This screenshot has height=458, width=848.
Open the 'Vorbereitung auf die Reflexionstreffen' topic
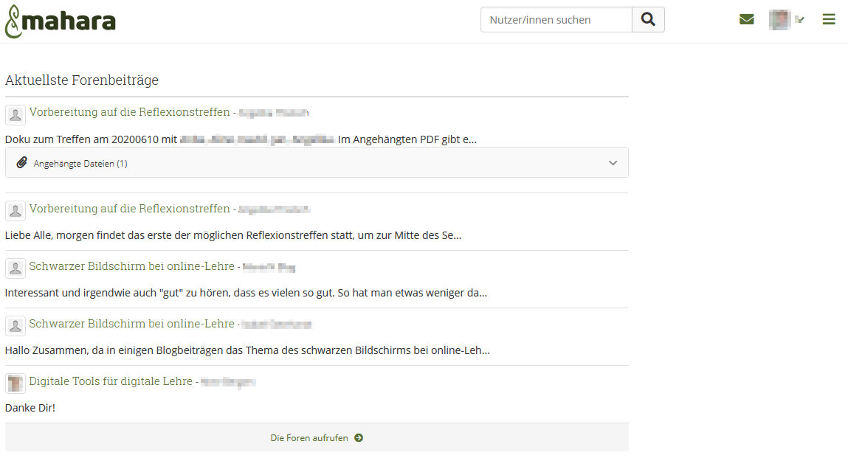pos(128,112)
